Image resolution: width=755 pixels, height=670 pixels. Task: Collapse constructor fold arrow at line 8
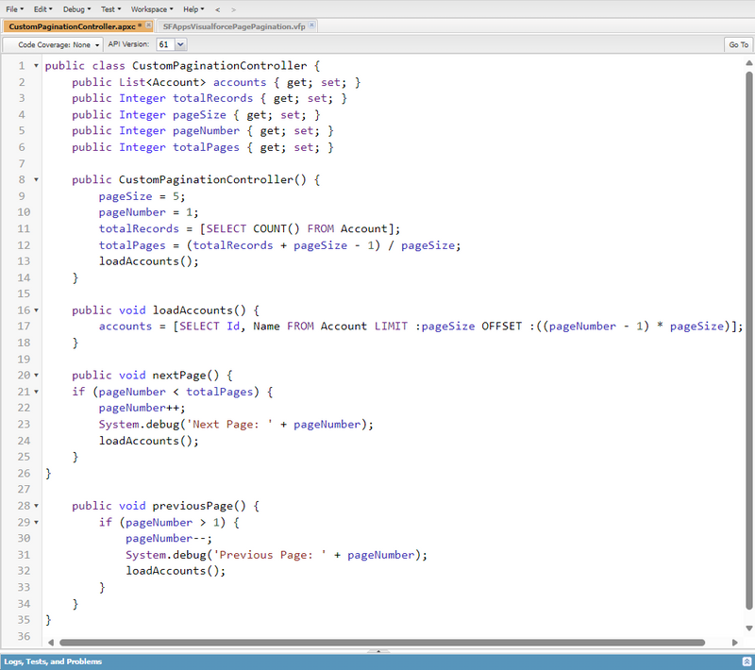pos(36,179)
